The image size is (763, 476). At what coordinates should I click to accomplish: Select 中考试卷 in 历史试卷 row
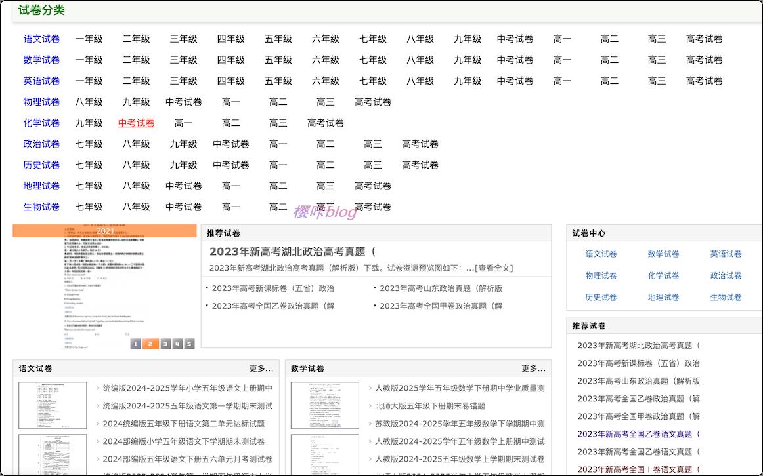[230, 165]
